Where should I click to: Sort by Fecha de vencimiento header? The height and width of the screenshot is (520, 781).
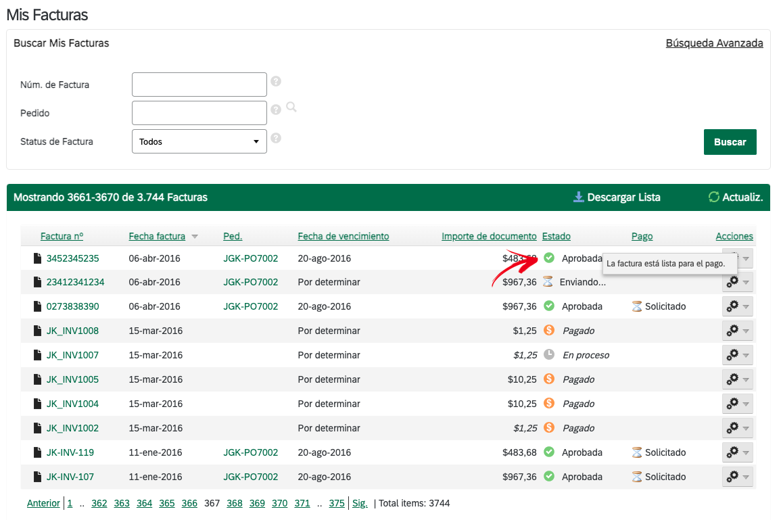point(344,236)
